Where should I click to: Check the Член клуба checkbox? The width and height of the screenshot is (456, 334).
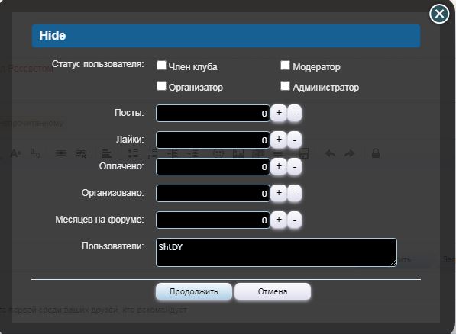click(x=161, y=65)
